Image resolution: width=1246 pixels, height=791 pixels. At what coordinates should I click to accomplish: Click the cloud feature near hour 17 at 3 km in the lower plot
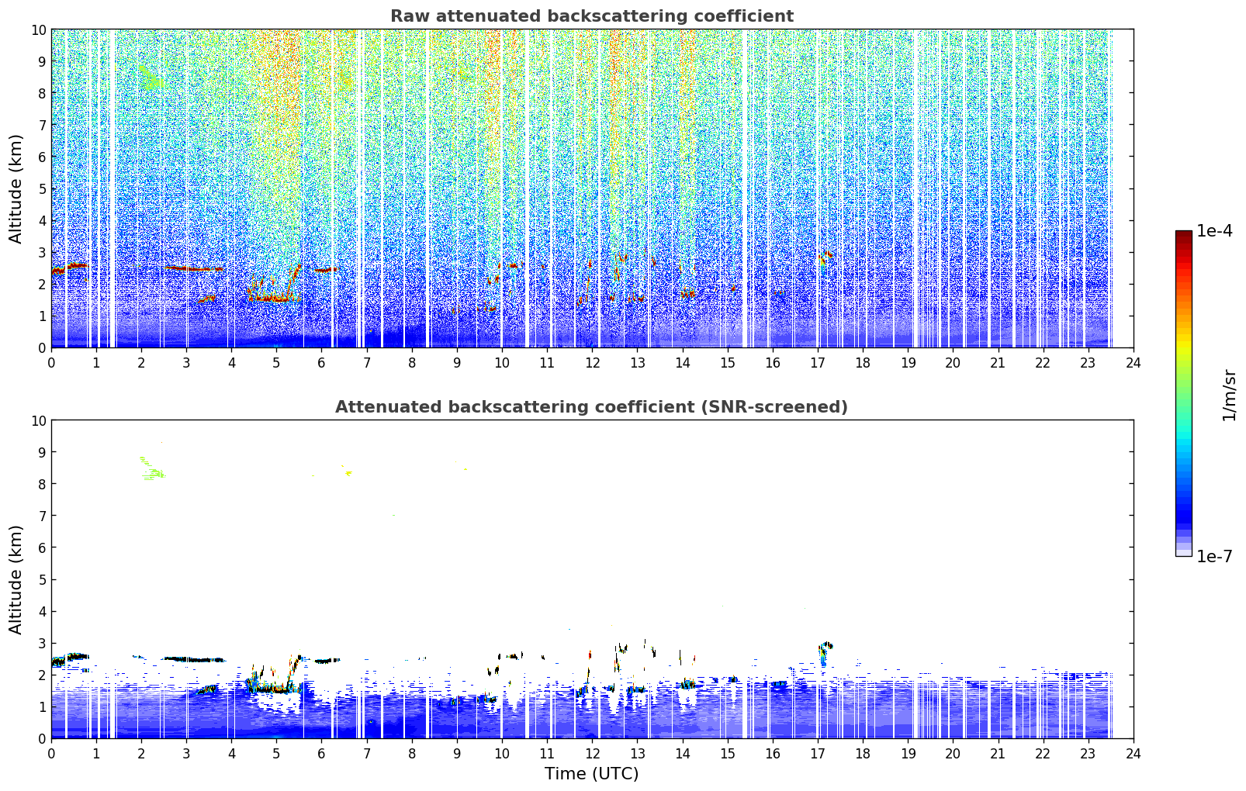point(825,651)
